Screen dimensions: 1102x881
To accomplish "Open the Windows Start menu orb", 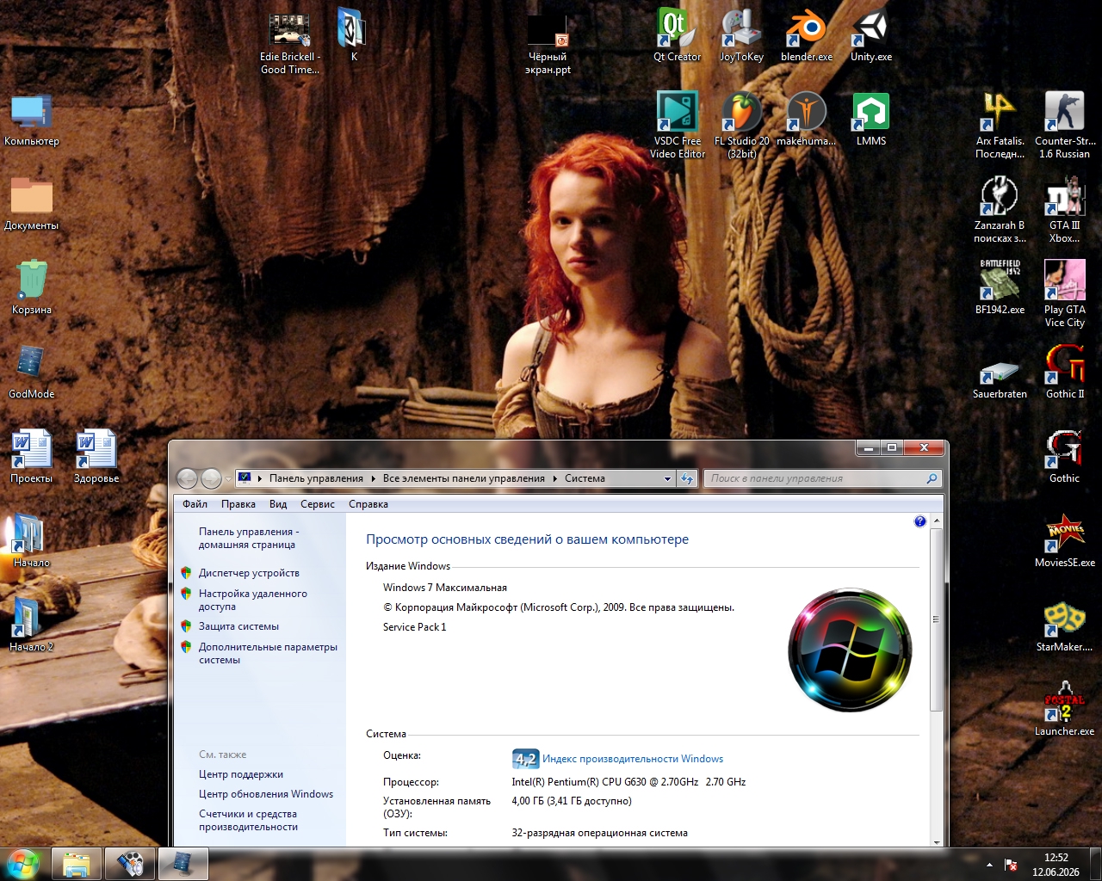I will click(23, 864).
